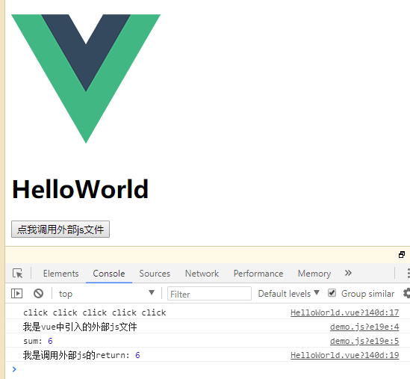Switch to the Sources tab
The width and height of the screenshot is (410, 379).
155,274
